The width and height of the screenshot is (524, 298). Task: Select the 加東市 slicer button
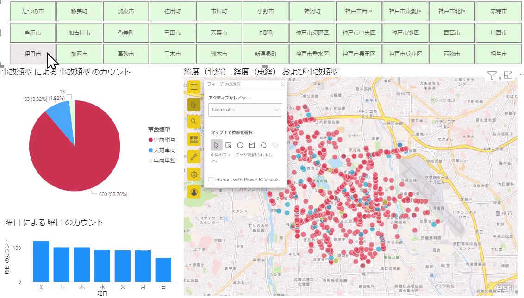pos(126,12)
